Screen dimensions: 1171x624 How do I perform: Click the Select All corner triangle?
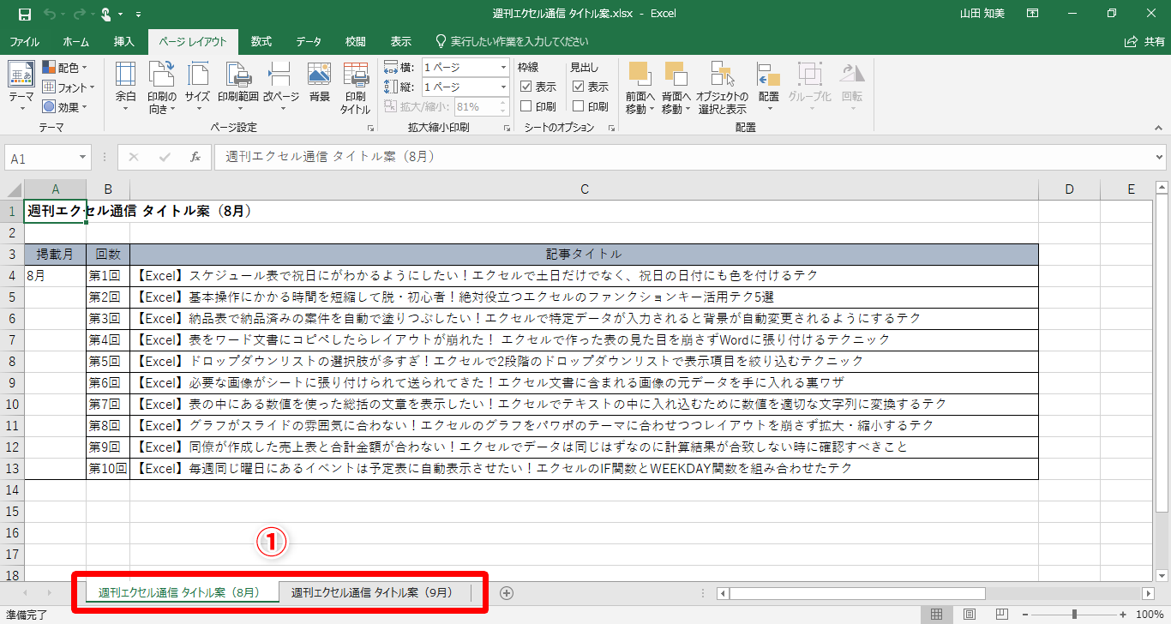click(x=12, y=189)
